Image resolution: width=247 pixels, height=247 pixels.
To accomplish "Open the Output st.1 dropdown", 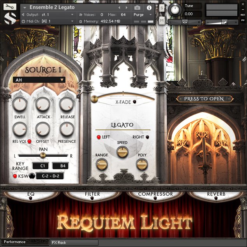I will click(x=49, y=14).
